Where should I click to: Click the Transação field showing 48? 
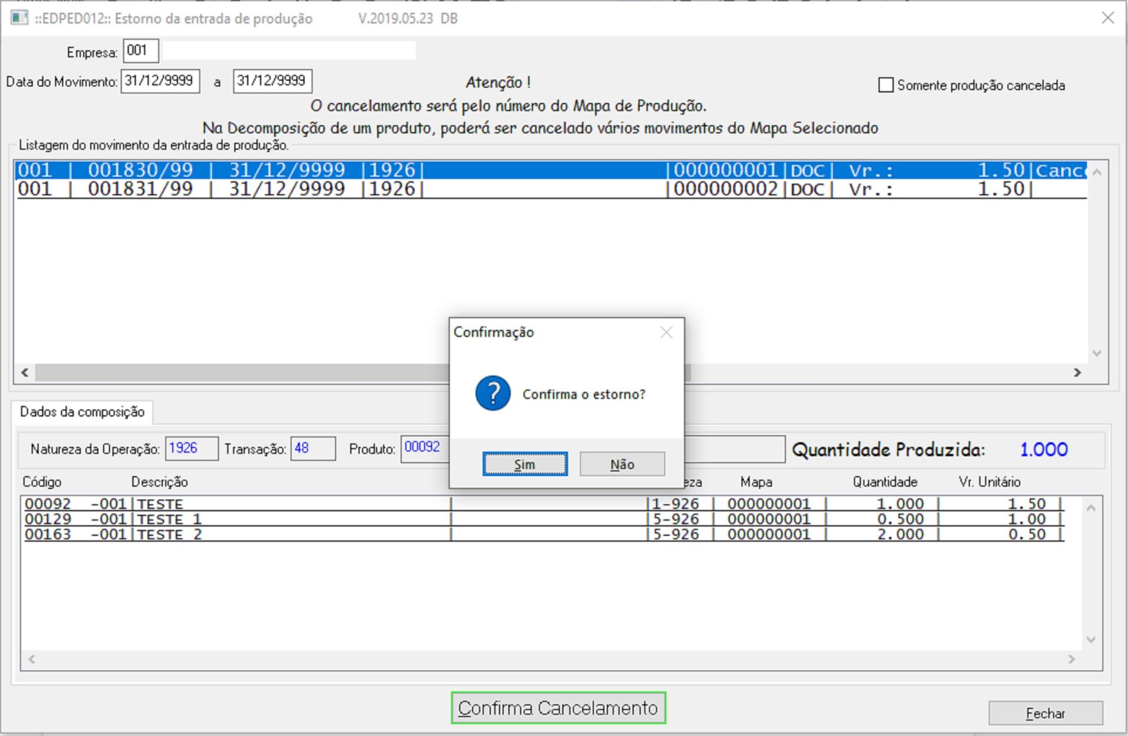point(312,449)
